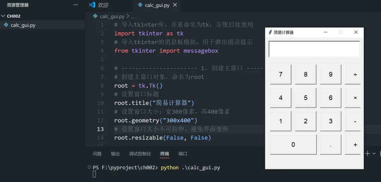Click the VS Code logo on 欢迎 tab

[x=92, y=5]
